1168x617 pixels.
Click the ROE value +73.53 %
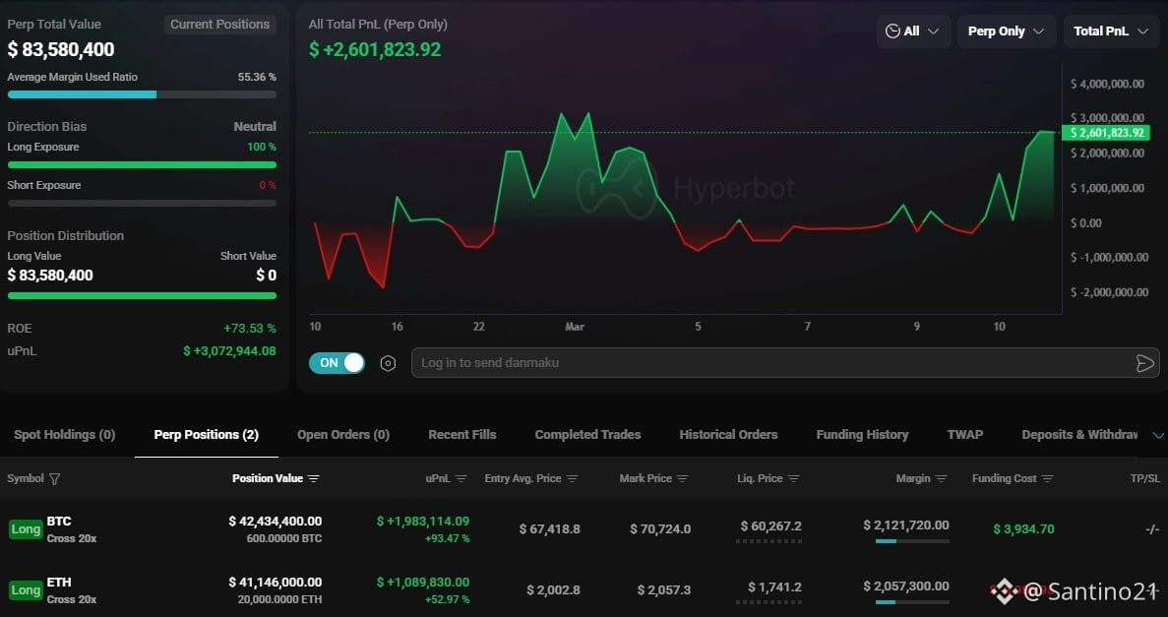tap(250, 329)
